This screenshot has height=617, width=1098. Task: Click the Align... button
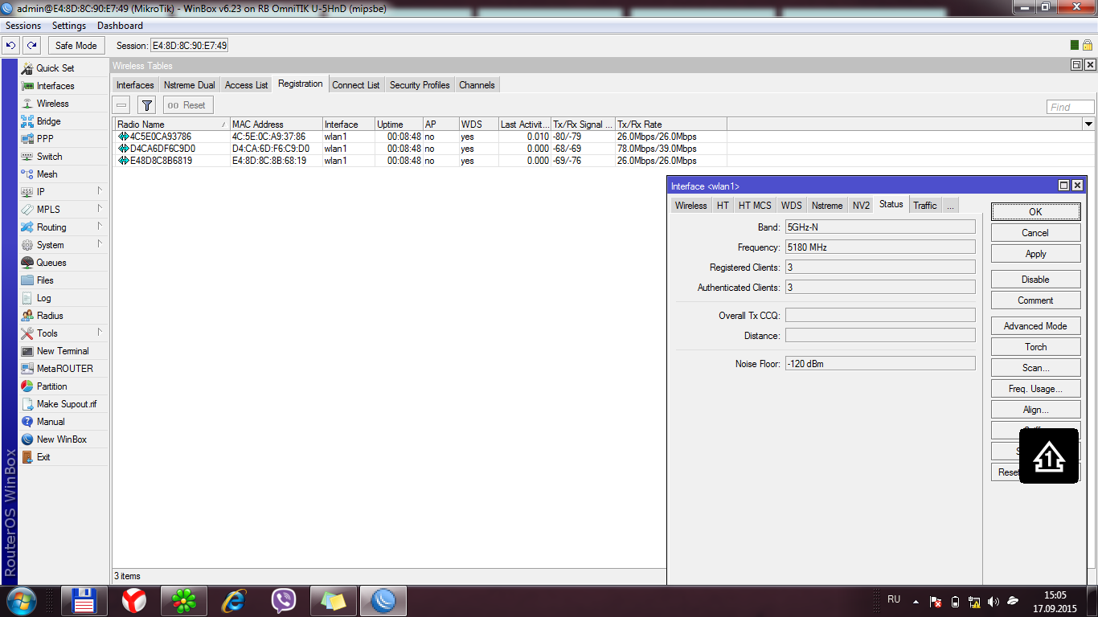tap(1035, 410)
